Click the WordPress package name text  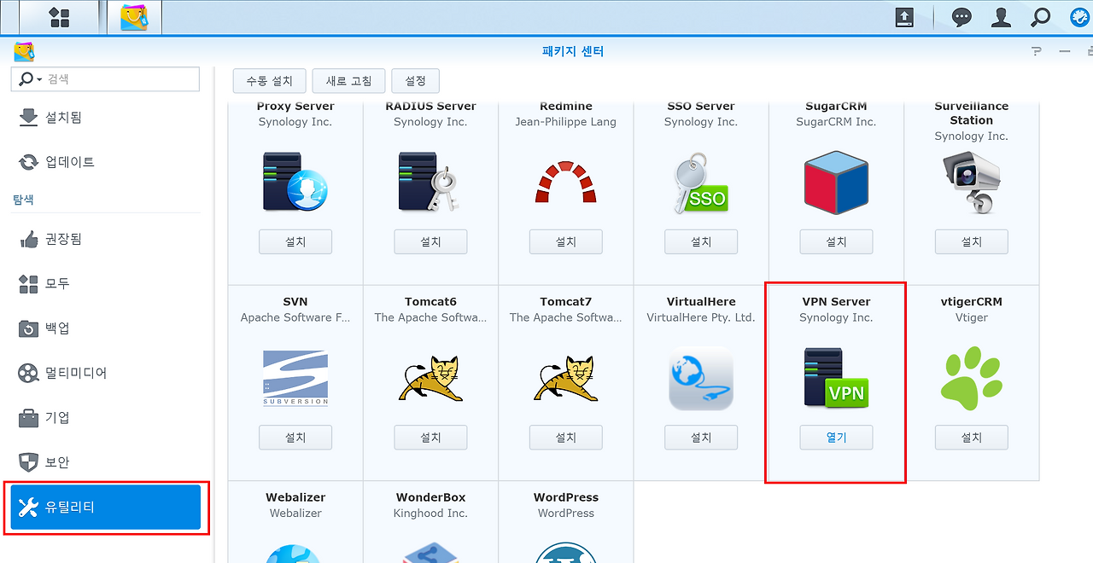point(565,497)
